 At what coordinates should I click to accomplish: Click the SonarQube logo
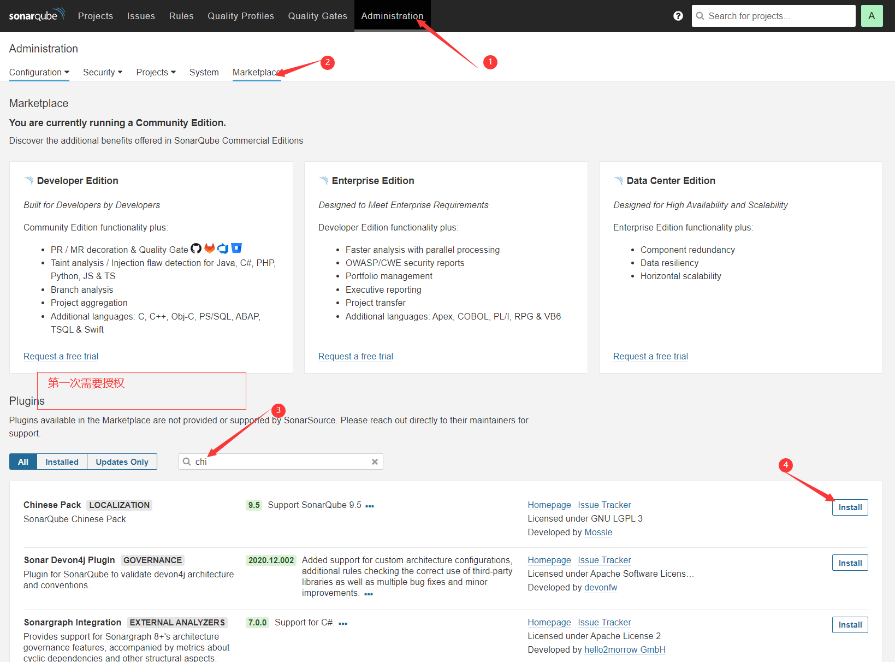(37, 15)
